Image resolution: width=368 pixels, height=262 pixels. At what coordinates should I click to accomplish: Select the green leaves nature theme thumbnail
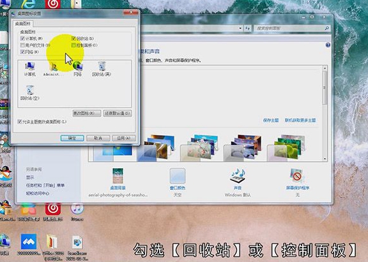[x=286, y=147]
